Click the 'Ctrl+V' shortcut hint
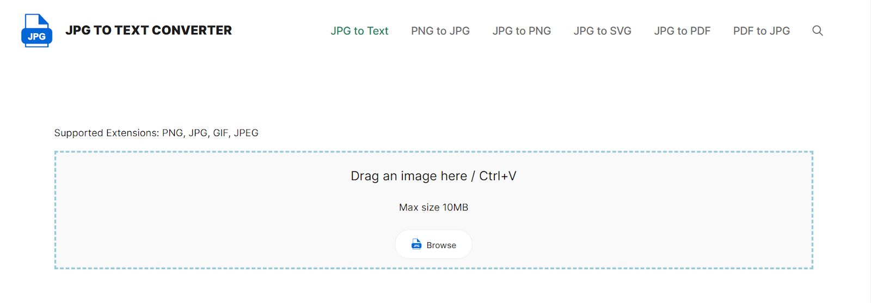871x303 pixels. pyautogui.click(x=498, y=176)
